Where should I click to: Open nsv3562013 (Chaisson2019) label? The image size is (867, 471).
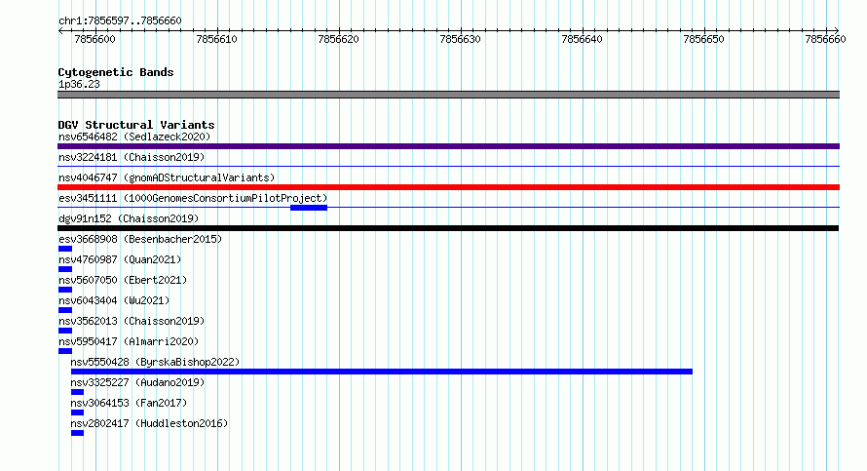tap(132, 321)
